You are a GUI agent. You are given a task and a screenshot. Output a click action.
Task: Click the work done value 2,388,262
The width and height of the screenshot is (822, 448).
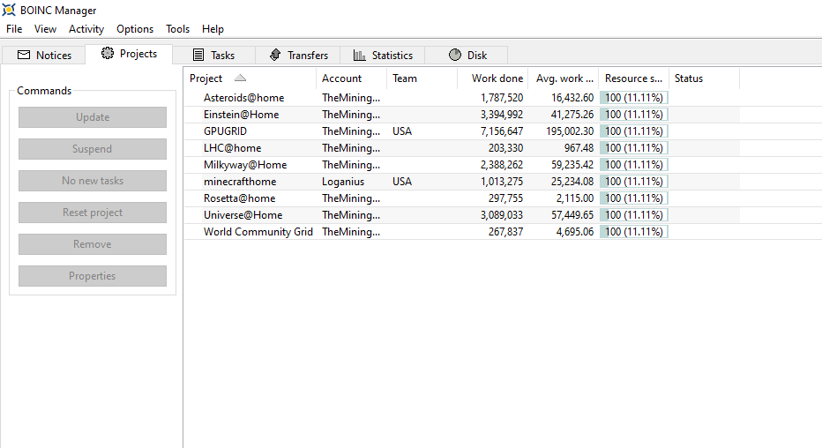pos(502,165)
